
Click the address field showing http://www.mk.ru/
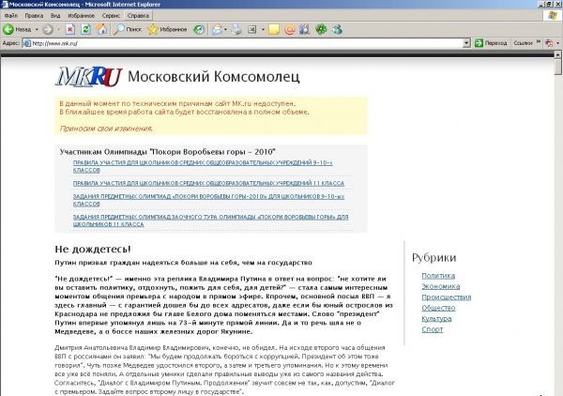coord(247,43)
